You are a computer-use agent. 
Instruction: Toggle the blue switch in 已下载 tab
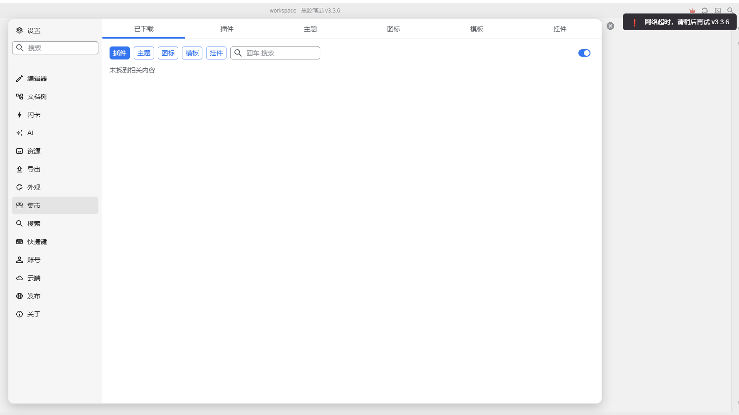click(584, 53)
